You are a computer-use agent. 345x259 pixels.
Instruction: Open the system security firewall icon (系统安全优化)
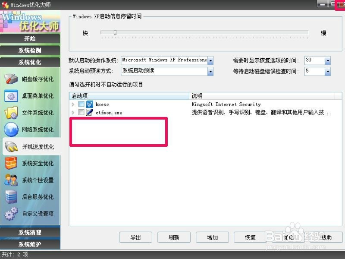pyautogui.click(x=11, y=163)
